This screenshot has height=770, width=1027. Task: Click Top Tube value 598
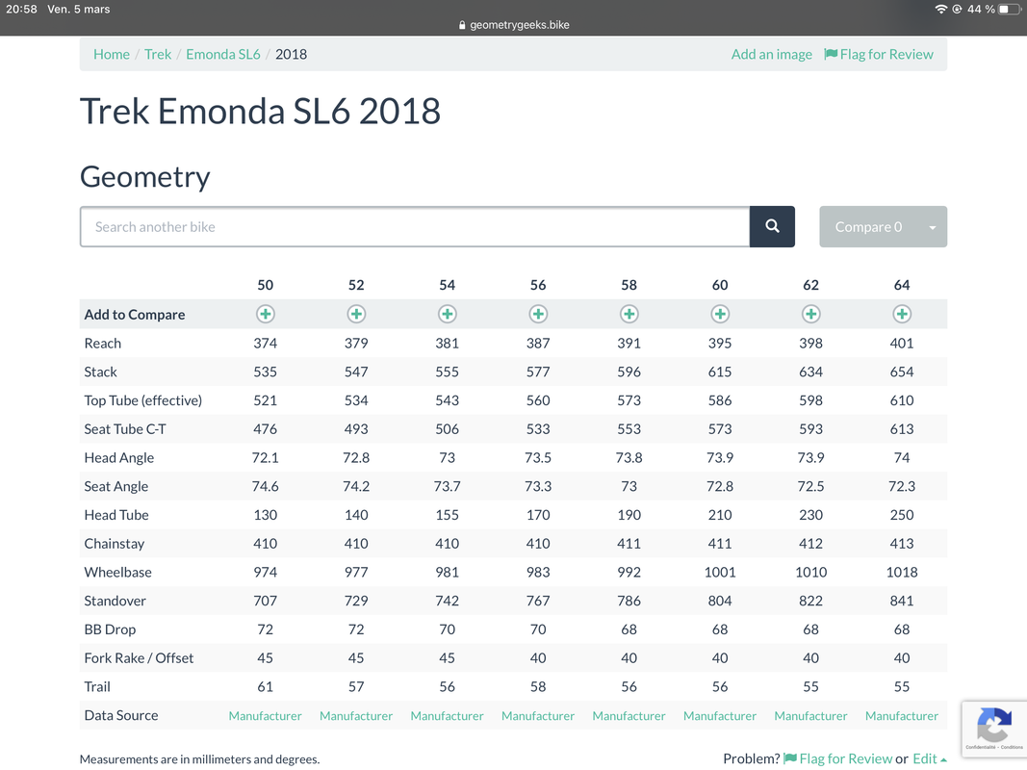point(810,400)
